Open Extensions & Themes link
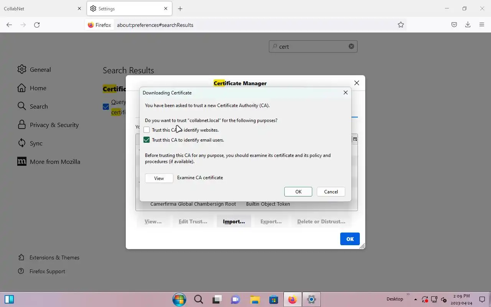Viewport: 491px width, 307px height. tap(49, 257)
